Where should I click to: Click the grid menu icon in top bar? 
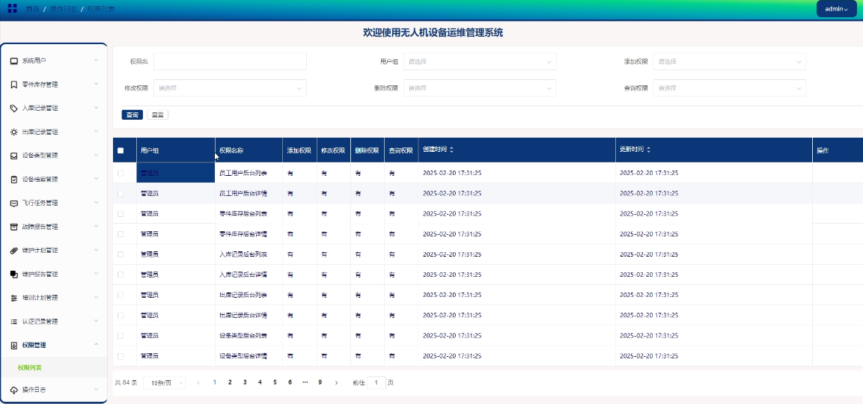pos(12,8)
